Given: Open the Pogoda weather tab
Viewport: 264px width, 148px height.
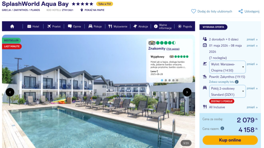Looking at the screenshot, I should (185, 26).
